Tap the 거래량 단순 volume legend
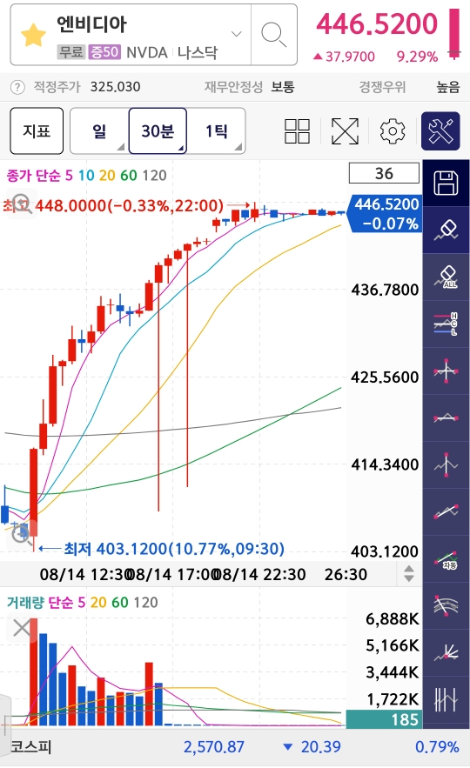 tap(83, 603)
